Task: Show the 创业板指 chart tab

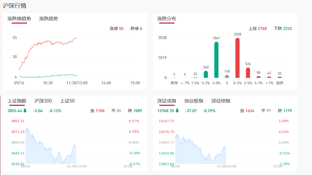Action: coord(194,101)
